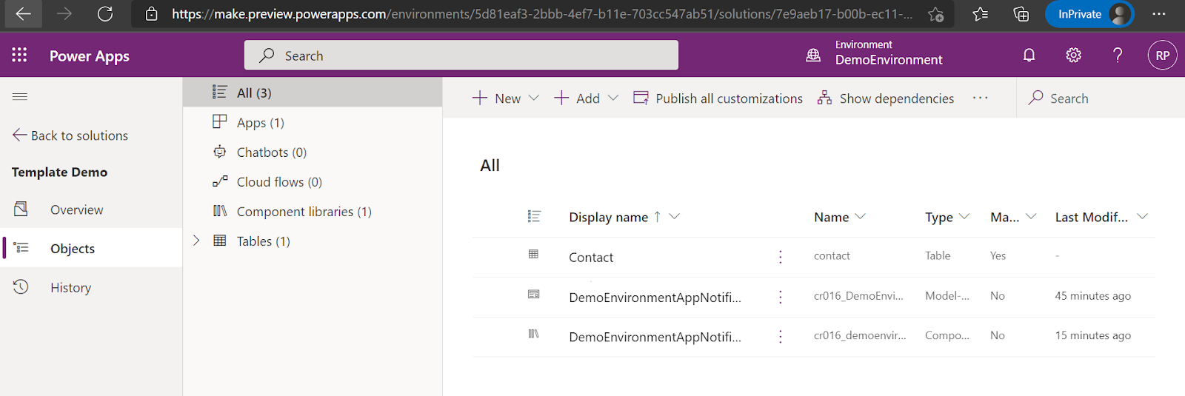The image size is (1185, 396).
Task: Open Contact row more actions dots
Action: (780, 257)
